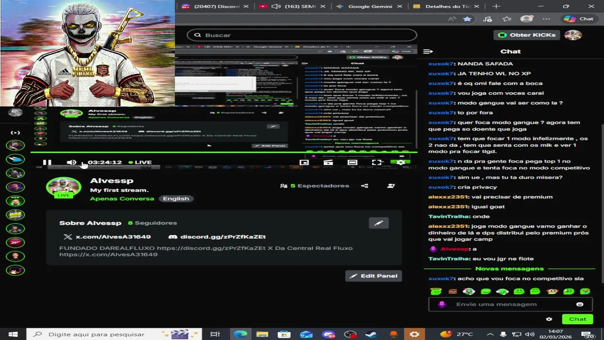Open the emoji picker in chat input
Image resolution: width=604 pixels, height=340 pixels.
tap(580, 305)
